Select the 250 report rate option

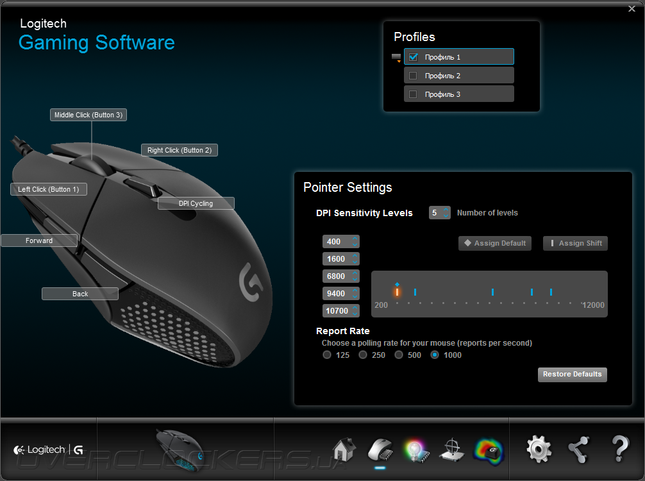click(x=363, y=355)
